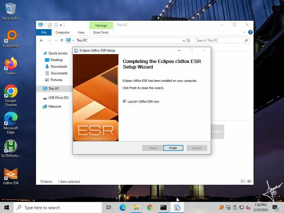Switch to r3dfox setup taskbar icon
Screen dimensions: 284x213
pyautogui.click(x=177, y=207)
